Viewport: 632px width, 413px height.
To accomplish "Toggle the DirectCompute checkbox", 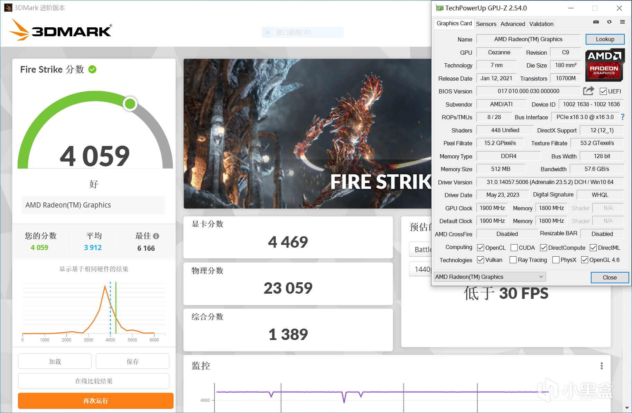I will point(543,248).
